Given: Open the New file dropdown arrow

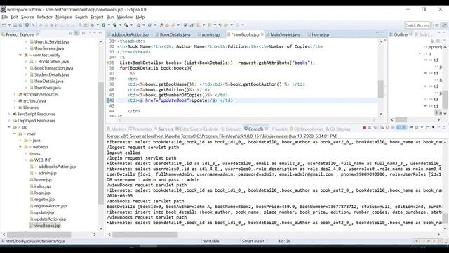Looking at the screenshot, I should pyautogui.click(x=9, y=25).
